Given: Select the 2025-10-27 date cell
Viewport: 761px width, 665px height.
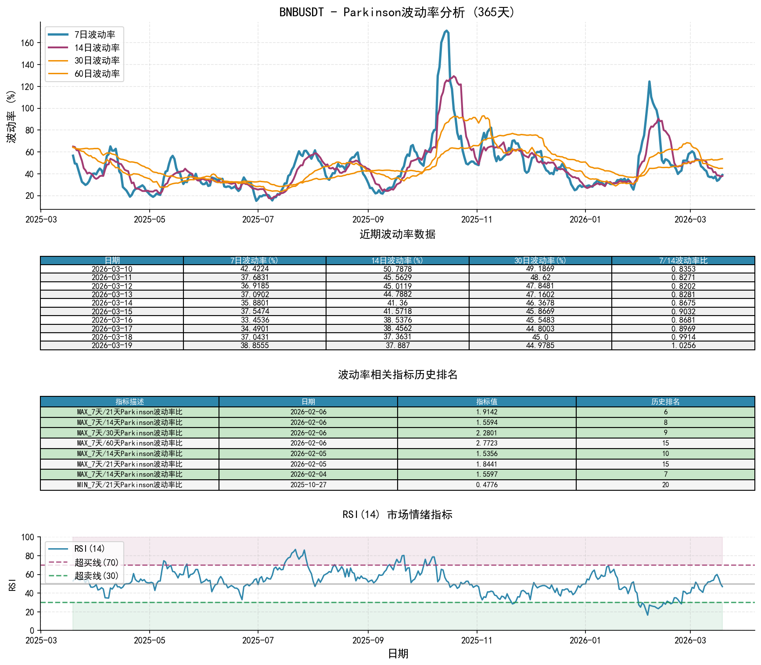Looking at the screenshot, I should (x=308, y=485).
